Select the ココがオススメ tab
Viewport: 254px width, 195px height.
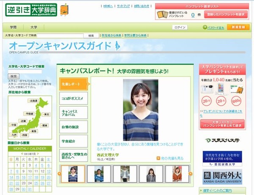tap(74, 98)
